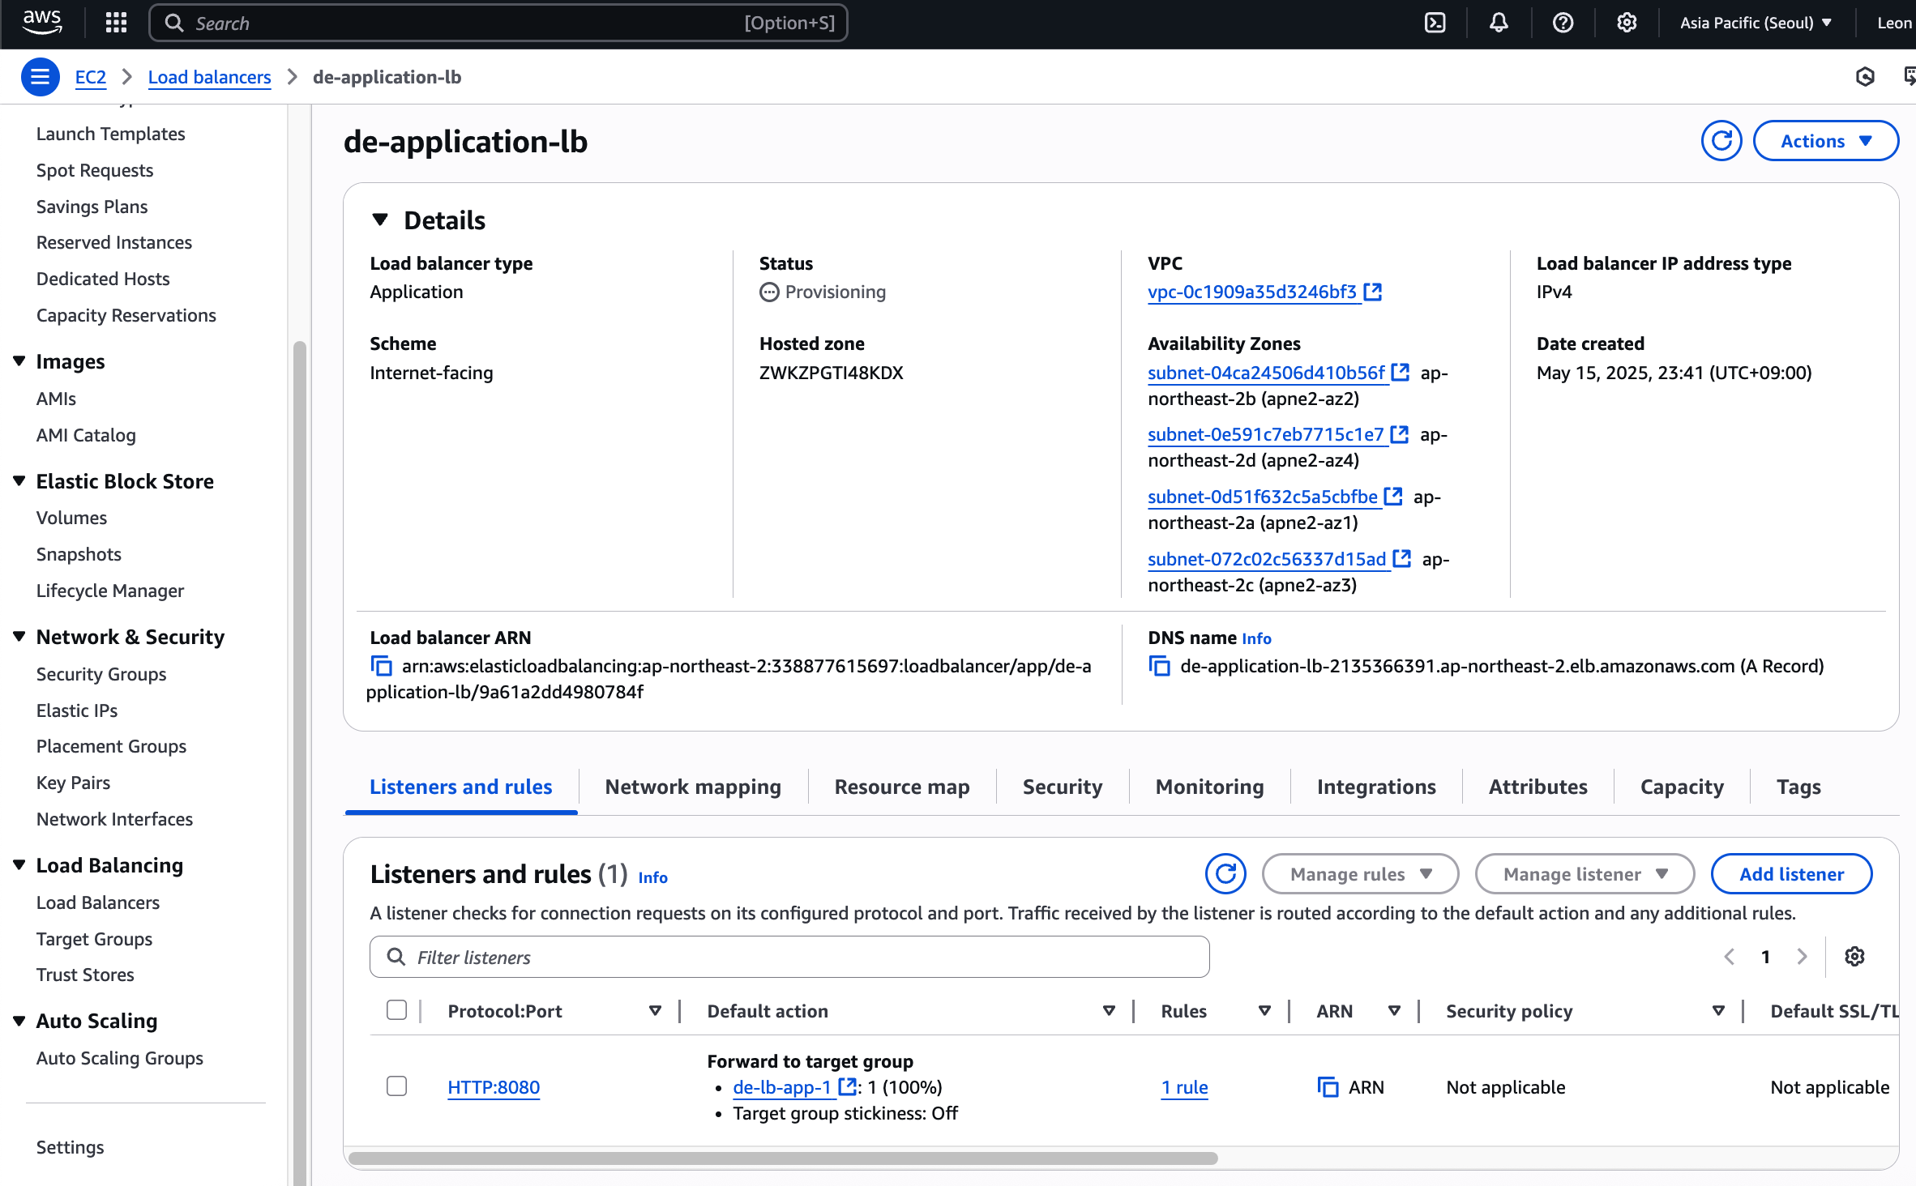Copy the DNS name icon
The width and height of the screenshot is (1916, 1186).
tap(1160, 666)
